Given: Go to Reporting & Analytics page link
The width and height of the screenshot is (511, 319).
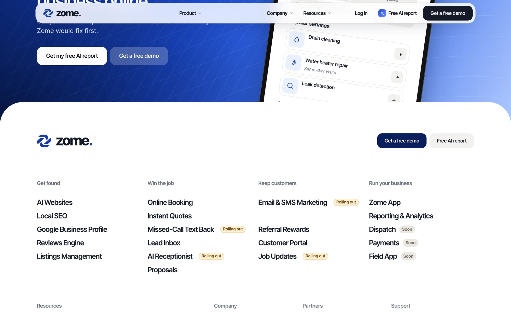Looking at the screenshot, I should [401, 216].
